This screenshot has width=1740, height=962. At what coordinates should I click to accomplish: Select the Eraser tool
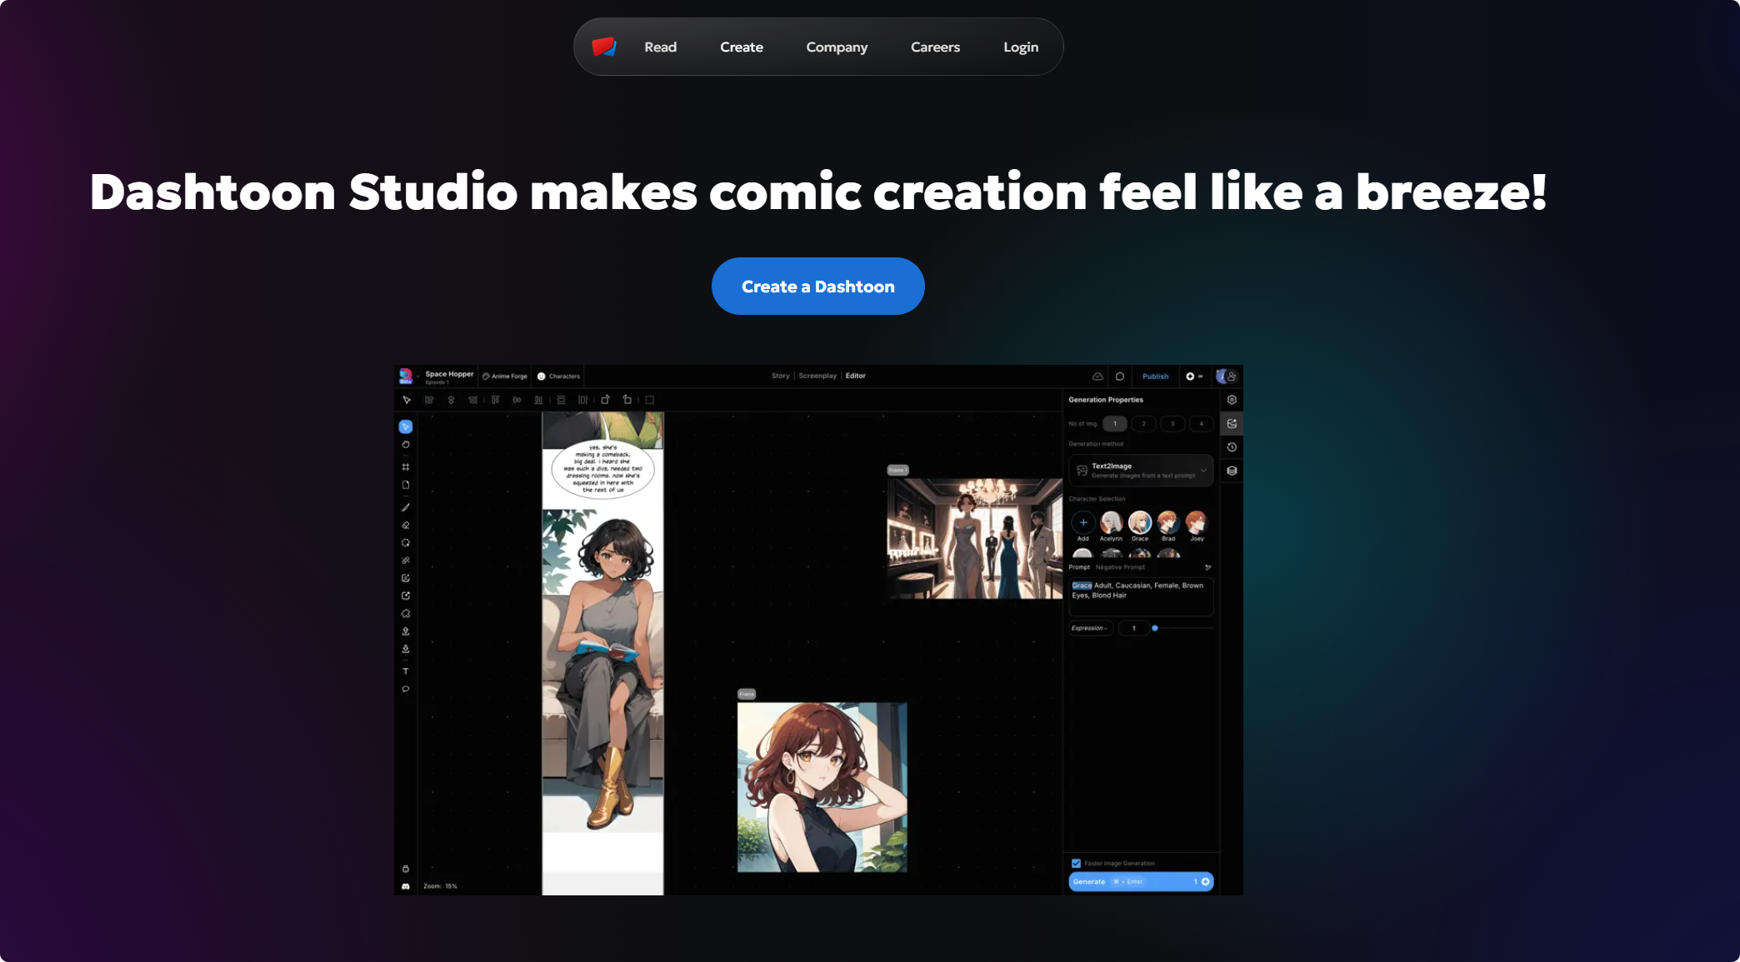coord(406,526)
